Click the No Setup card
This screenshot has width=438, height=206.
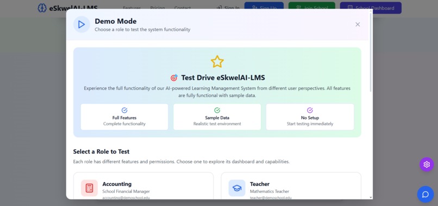(310, 117)
